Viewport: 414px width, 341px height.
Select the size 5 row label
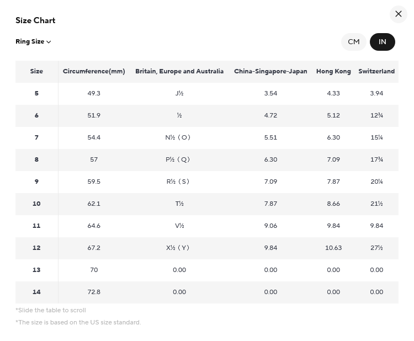click(x=36, y=93)
